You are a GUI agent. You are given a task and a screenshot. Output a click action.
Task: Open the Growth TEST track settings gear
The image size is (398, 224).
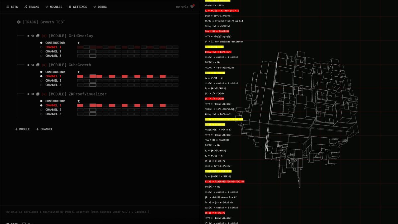[19, 22]
